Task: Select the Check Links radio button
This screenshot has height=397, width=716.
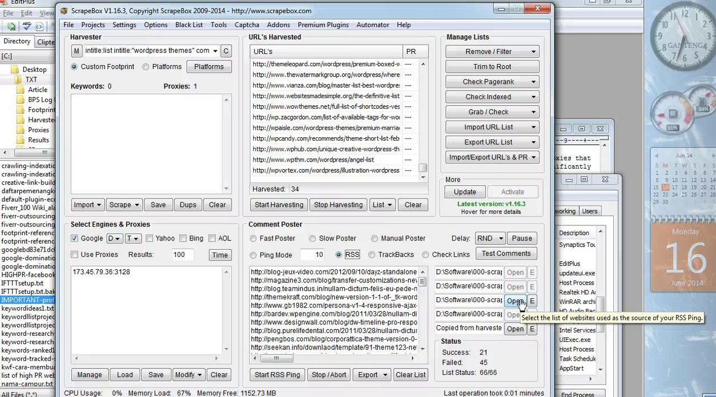Action: point(425,255)
